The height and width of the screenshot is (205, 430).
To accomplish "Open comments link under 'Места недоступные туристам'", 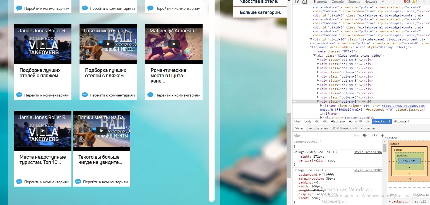I will pyautogui.click(x=47, y=182).
